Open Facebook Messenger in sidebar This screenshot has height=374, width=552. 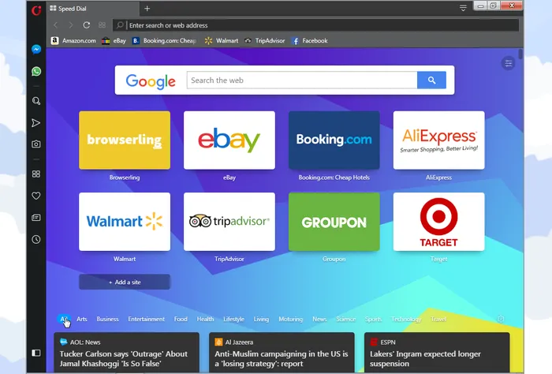click(x=36, y=49)
